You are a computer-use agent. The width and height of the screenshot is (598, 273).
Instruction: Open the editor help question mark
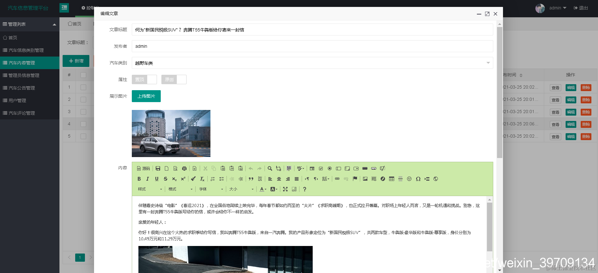point(305,189)
